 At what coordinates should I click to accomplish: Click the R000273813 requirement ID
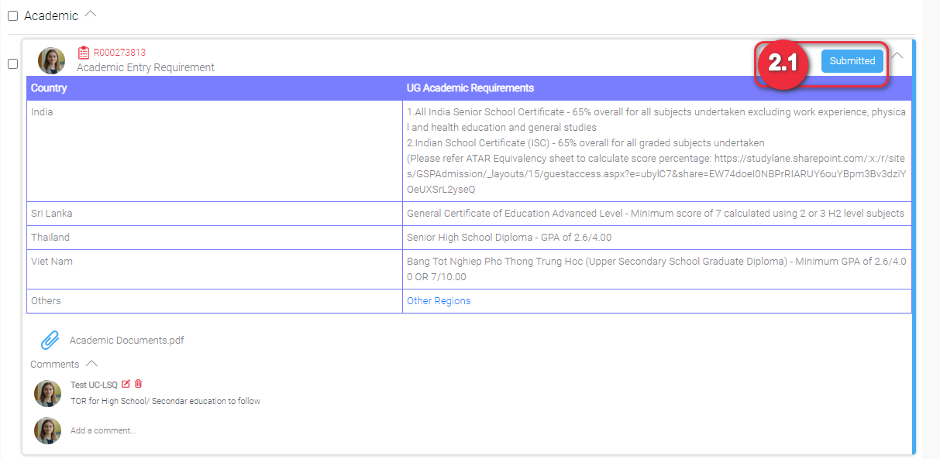coord(119,53)
